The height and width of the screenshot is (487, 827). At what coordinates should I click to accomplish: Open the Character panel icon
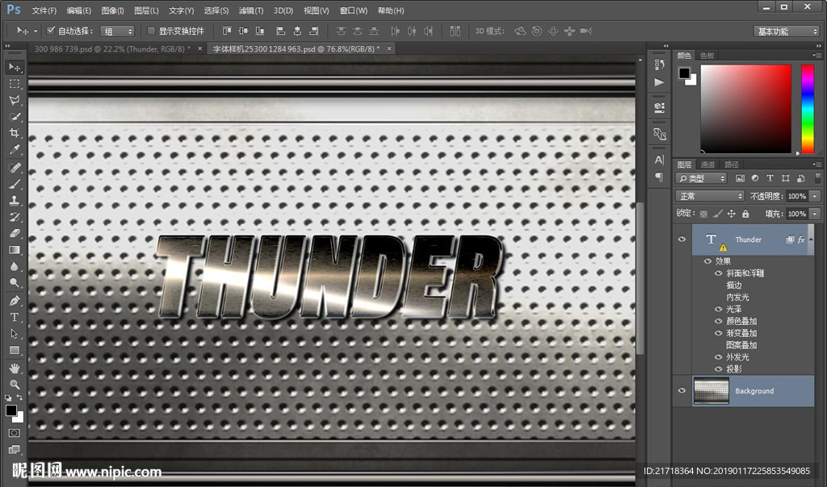(x=659, y=160)
